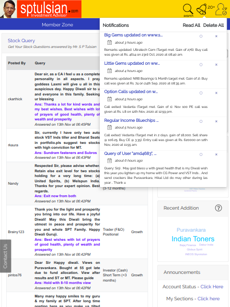
Task: Toggle the notification bell icon
Action: (202, 9)
